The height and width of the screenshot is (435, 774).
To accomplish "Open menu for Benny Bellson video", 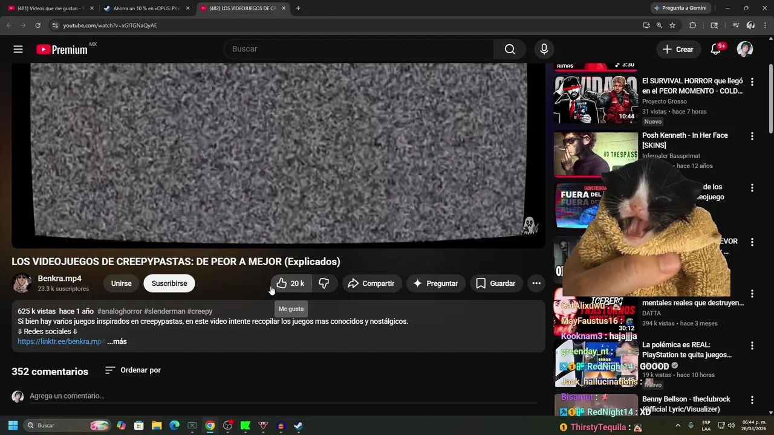I will pyautogui.click(x=752, y=400).
